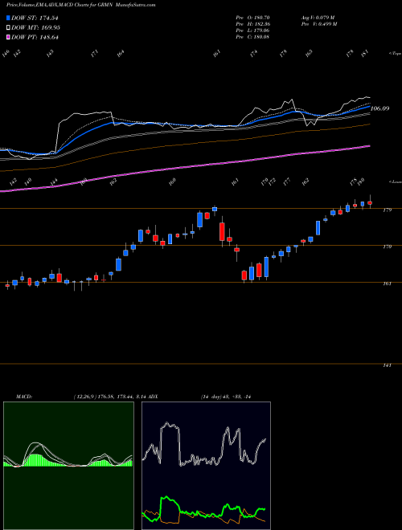Select the 'DOW MT: 169.95' legend text
This screenshot has width=402, height=530.
[36, 28]
